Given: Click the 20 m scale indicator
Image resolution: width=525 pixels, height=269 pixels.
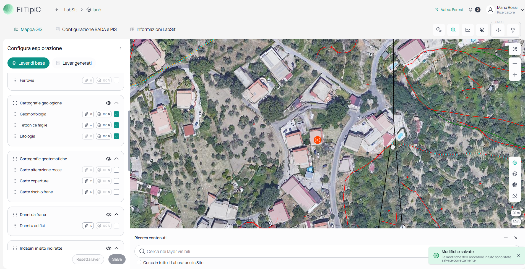Looking at the screenshot, I should (516, 213).
